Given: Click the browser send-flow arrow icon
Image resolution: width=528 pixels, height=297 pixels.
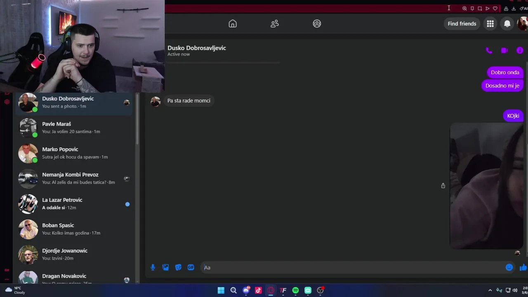Looking at the screenshot, I should pos(487,8).
